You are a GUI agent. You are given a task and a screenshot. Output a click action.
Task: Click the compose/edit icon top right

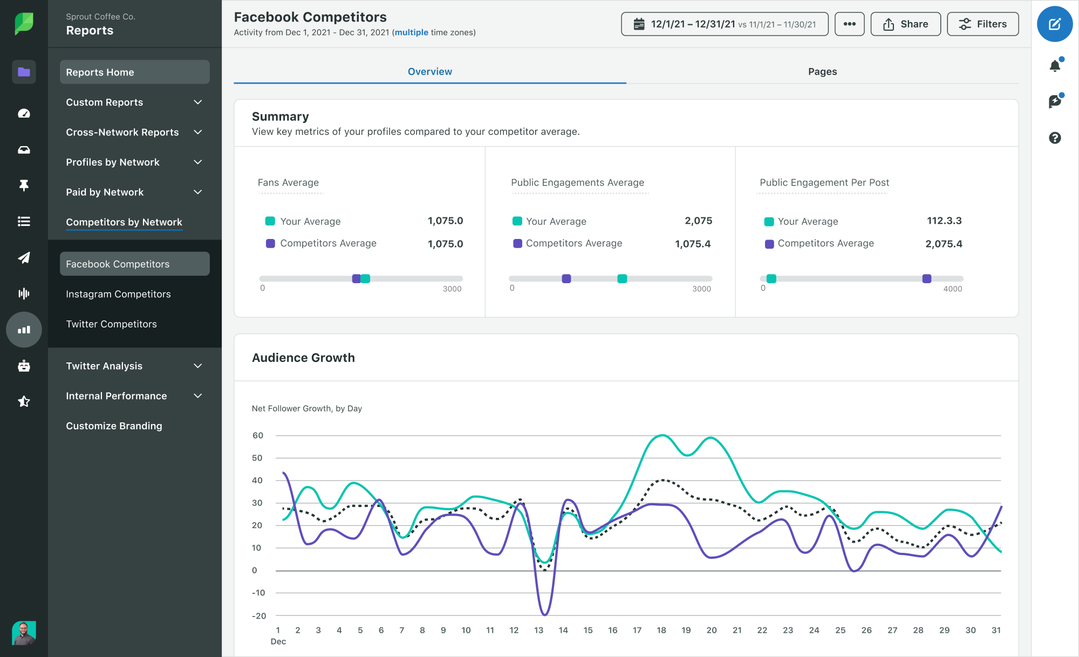[x=1056, y=23]
